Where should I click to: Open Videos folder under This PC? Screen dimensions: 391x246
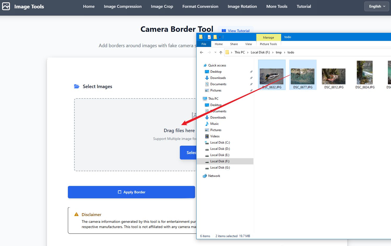[215, 136]
